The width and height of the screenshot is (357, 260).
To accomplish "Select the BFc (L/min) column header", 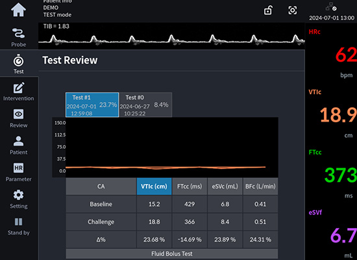I will [x=260, y=187].
